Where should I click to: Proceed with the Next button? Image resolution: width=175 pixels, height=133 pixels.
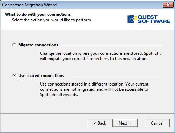(x=125, y=123)
